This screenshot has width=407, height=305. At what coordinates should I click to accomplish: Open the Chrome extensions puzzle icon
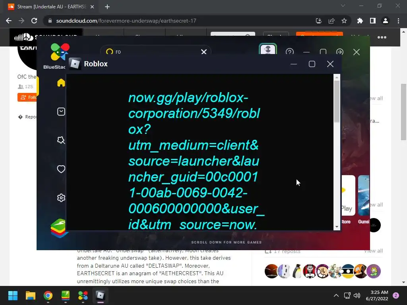click(360, 21)
